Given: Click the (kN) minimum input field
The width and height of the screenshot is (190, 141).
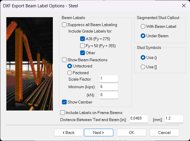Looking at the screenshot, I should tap(108, 95).
